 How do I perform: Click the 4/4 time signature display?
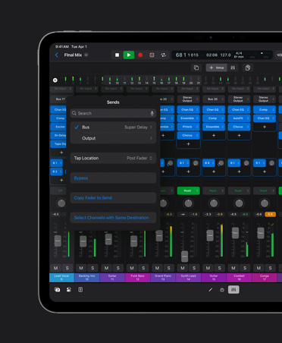point(239,53)
